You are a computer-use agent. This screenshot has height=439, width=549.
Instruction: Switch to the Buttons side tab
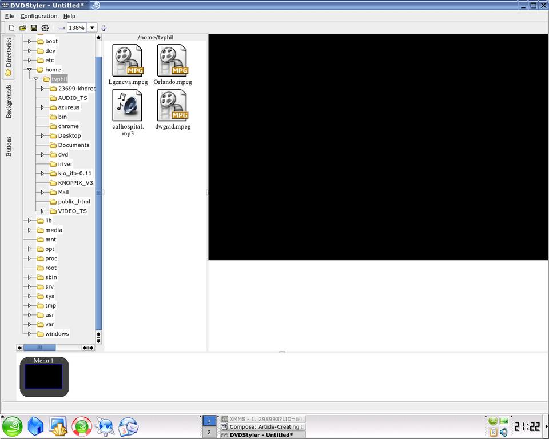point(9,146)
